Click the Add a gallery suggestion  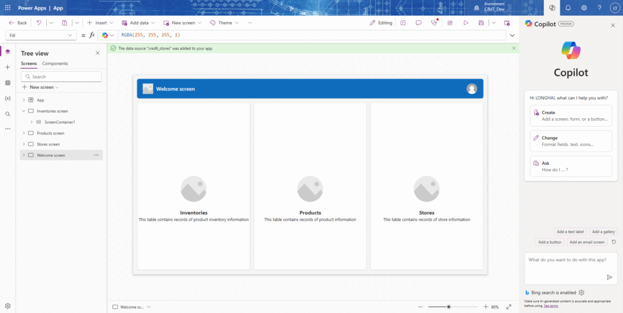coord(604,231)
